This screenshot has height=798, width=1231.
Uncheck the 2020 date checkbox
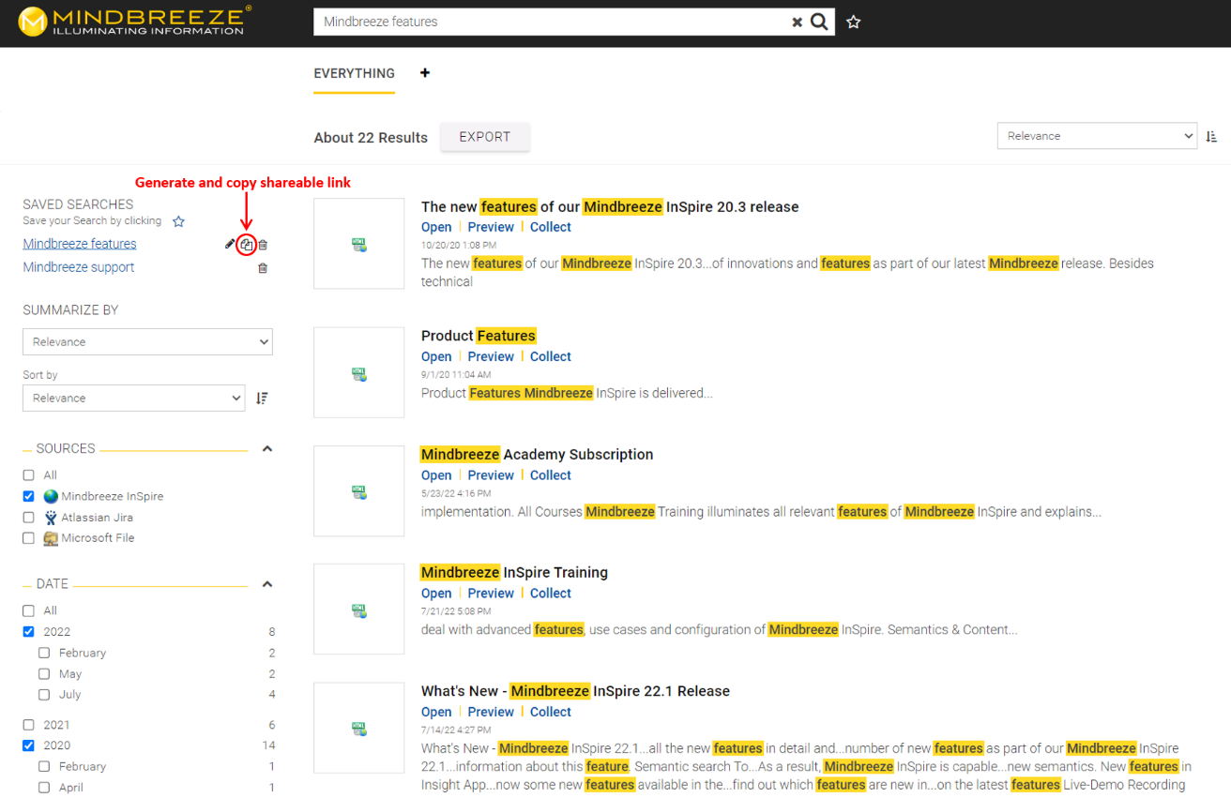tap(28, 745)
